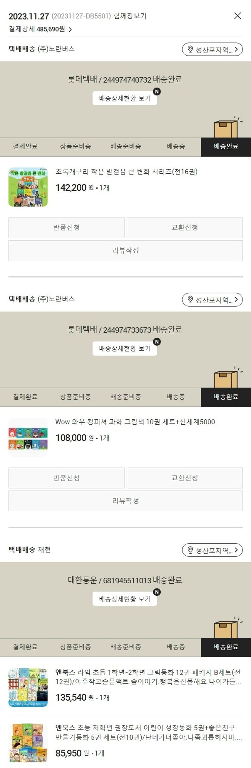View delivery tracking for 대한통운 681945511013

pyautogui.click(x=125, y=599)
